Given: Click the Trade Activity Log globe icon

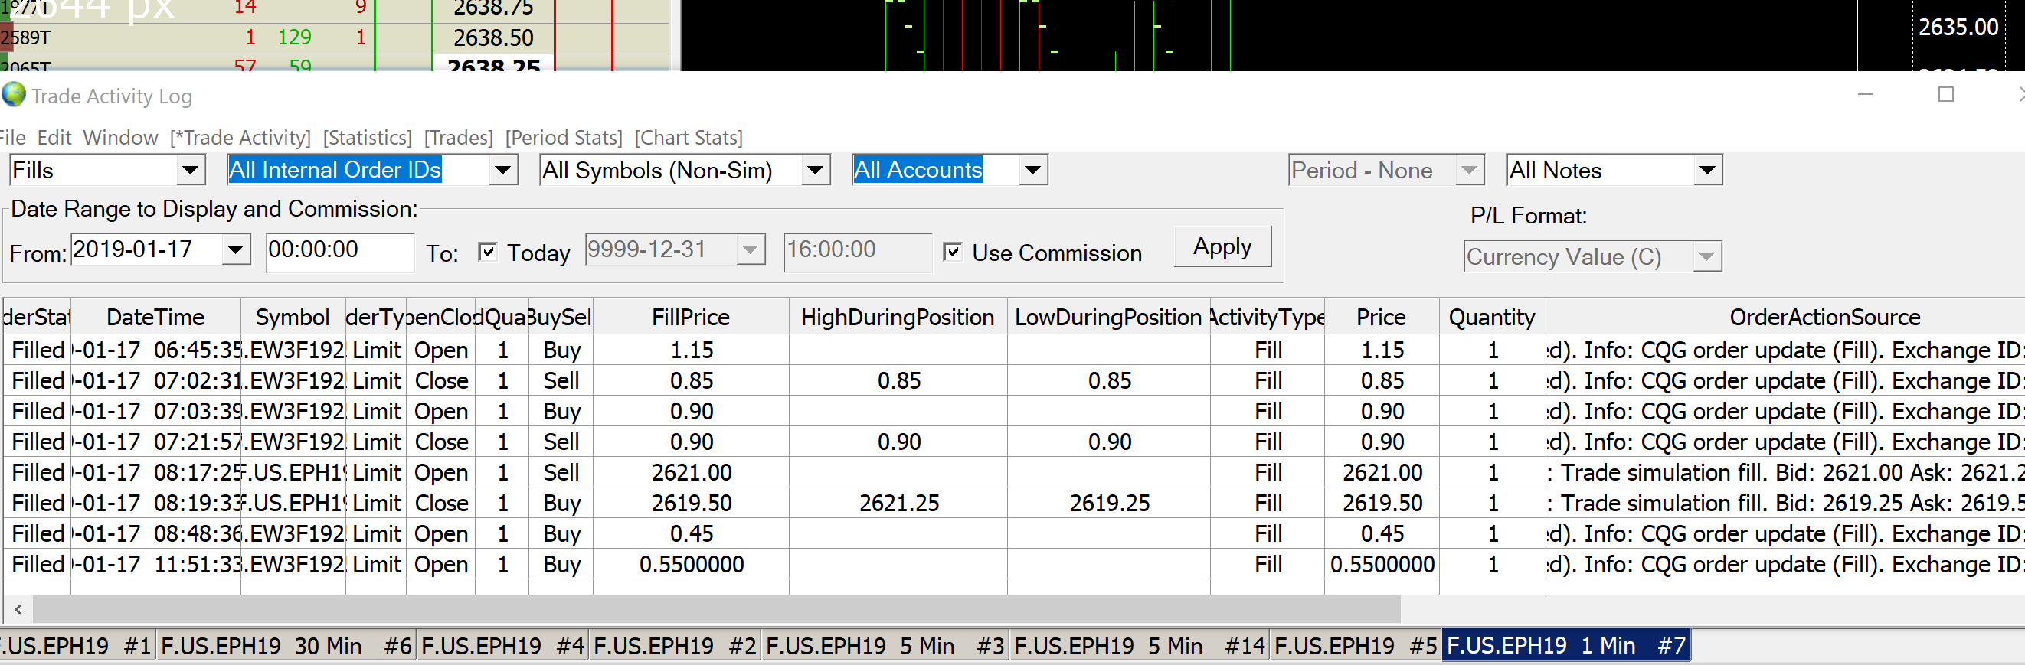Looking at the screenshot, I should 14,95.
